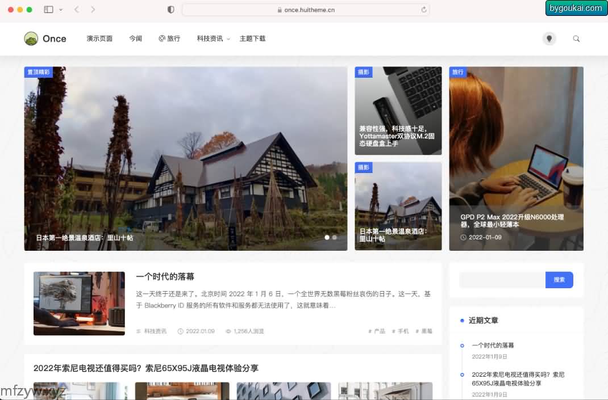Open the article titled 一个时代的落幕

[165, 276]
